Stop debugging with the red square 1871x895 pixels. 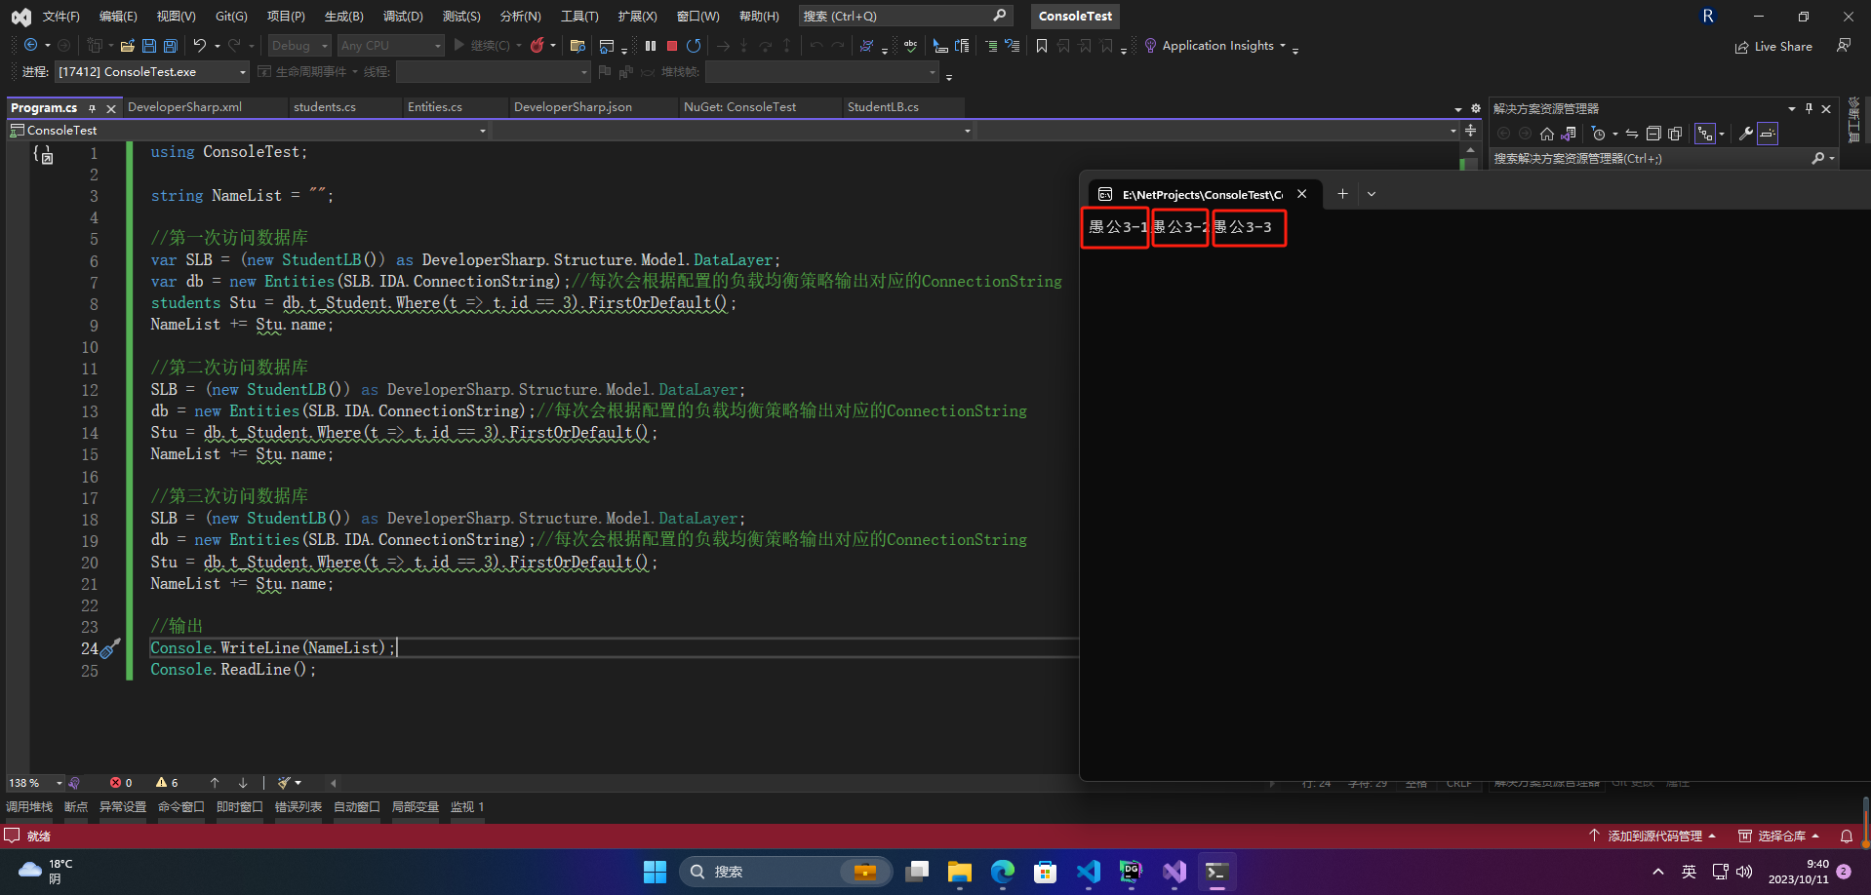click(x=672, y=46)
